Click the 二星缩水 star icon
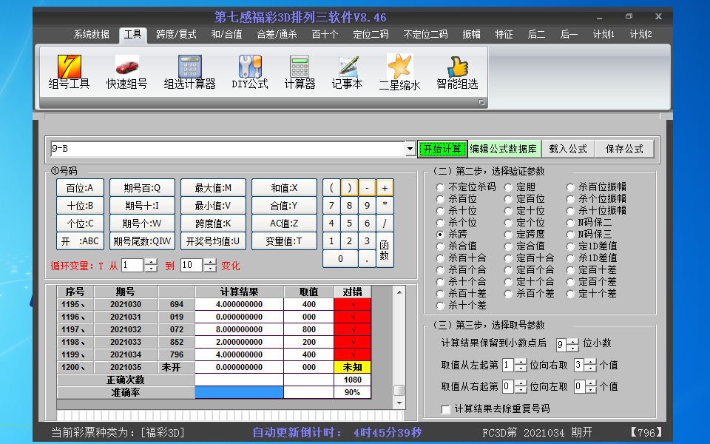This screenshot has width=710, height=444. [x=400, y=72]
